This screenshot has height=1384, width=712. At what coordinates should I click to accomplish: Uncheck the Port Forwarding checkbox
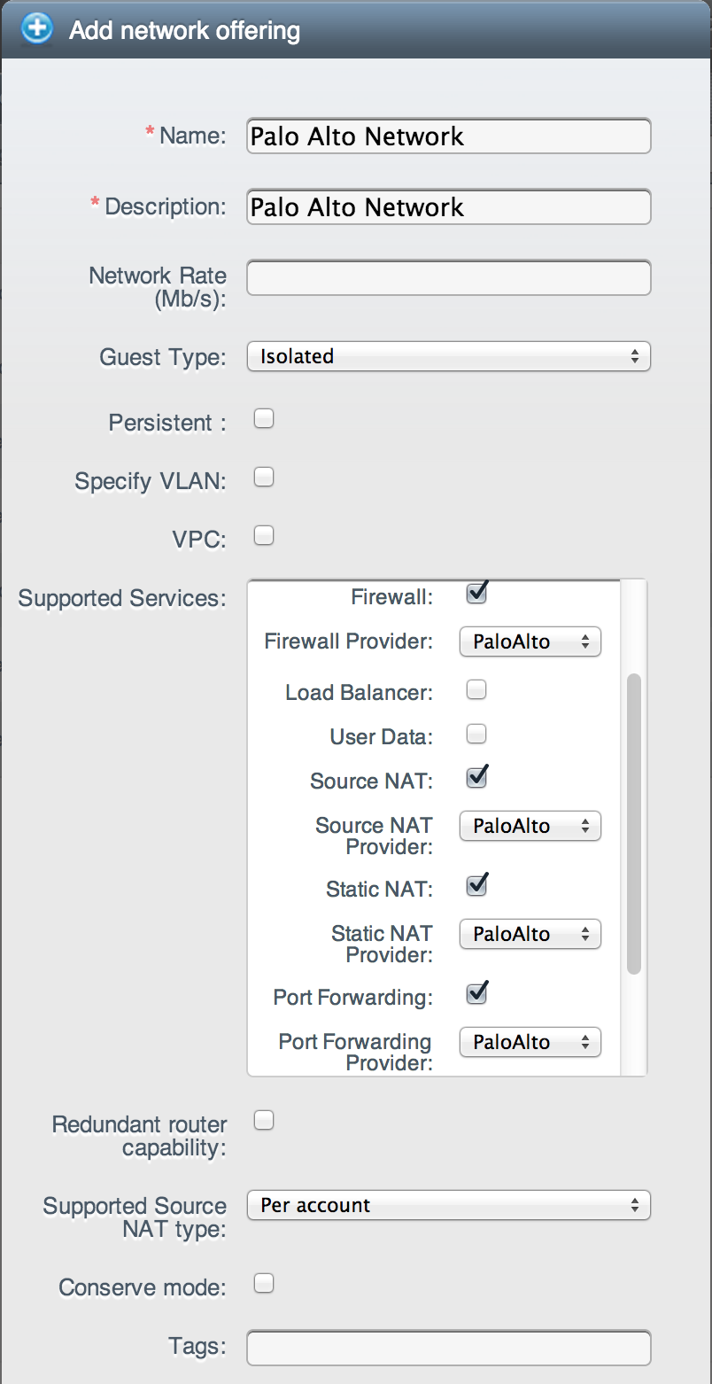(476, 994)
